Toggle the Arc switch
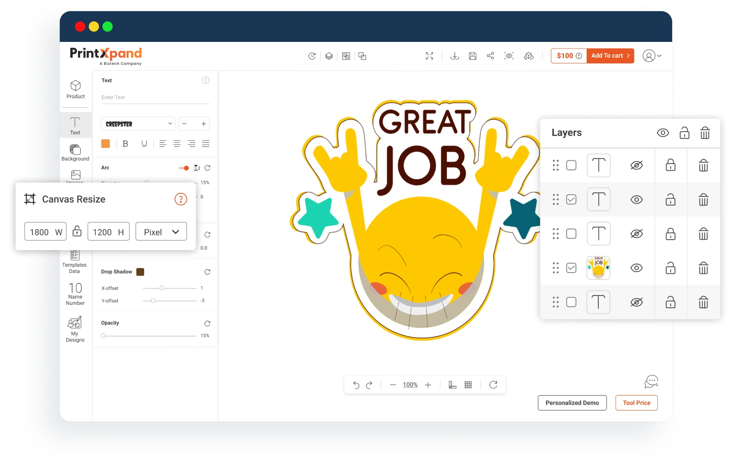 click(184, 168)
